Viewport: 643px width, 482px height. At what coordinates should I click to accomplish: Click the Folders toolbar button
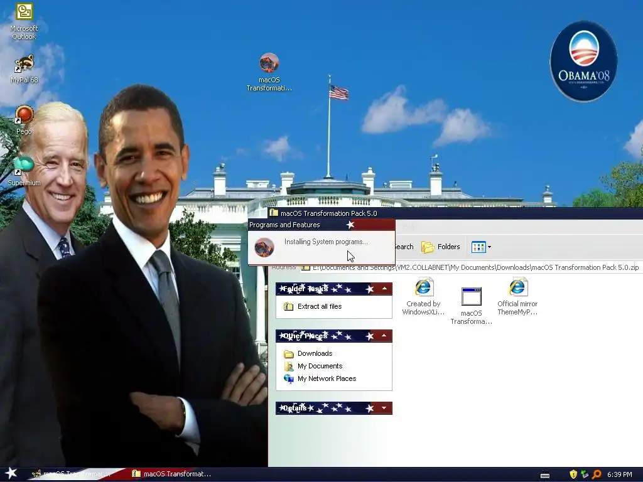(440, 247)
